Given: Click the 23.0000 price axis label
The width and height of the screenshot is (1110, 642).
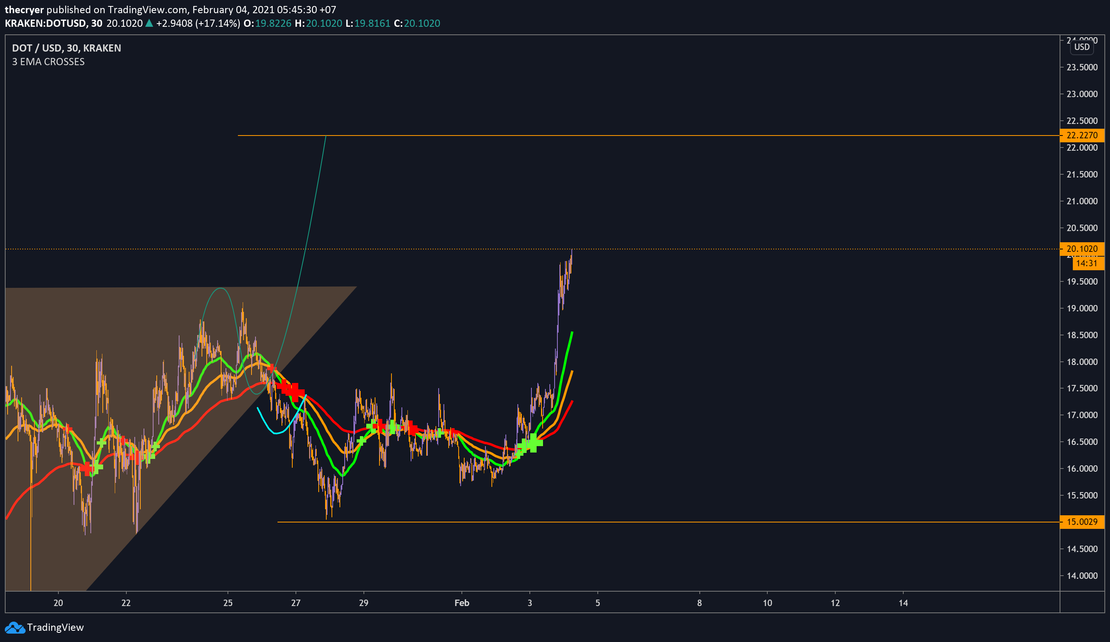Looking at the screenshot, I should pyautogui.click(x=1082, y=94).
